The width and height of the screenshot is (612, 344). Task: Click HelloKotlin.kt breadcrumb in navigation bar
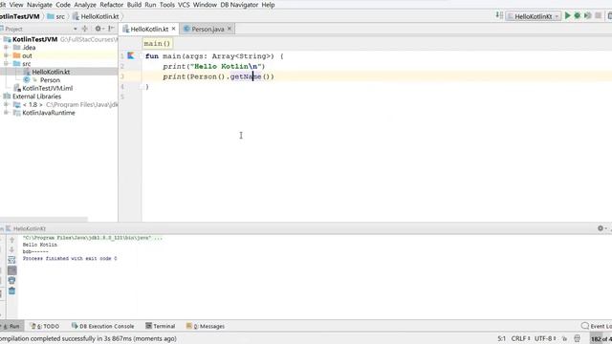tap(96, 16)
